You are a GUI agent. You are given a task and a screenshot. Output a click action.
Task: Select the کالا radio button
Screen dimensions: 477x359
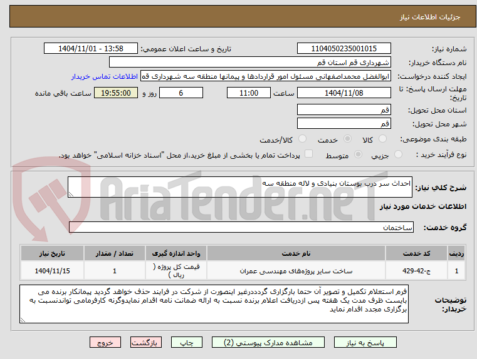click(x=382, y=139)
